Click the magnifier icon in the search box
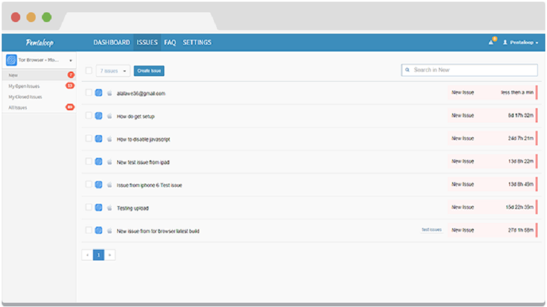 click(407, 70)
